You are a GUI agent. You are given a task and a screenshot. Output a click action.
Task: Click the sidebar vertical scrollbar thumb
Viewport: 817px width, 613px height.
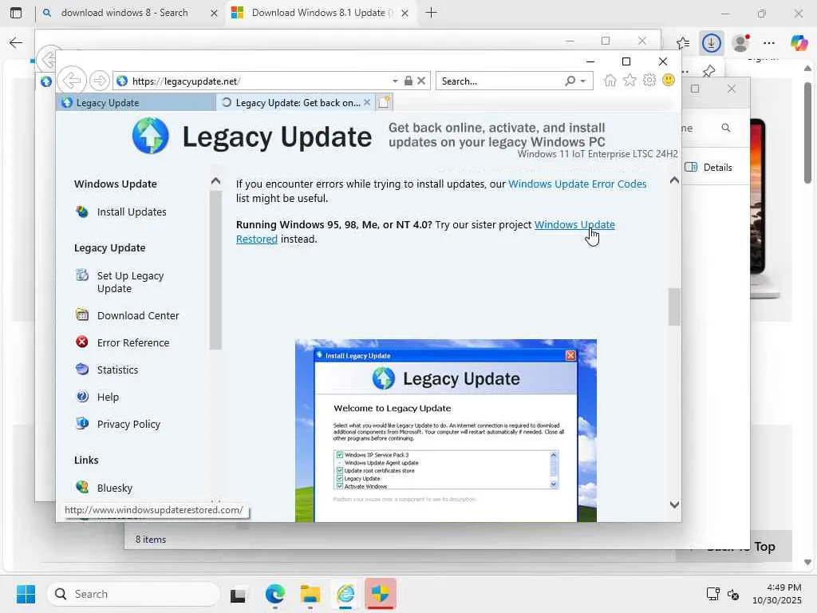pyautogui.click(x=215, y=270)
